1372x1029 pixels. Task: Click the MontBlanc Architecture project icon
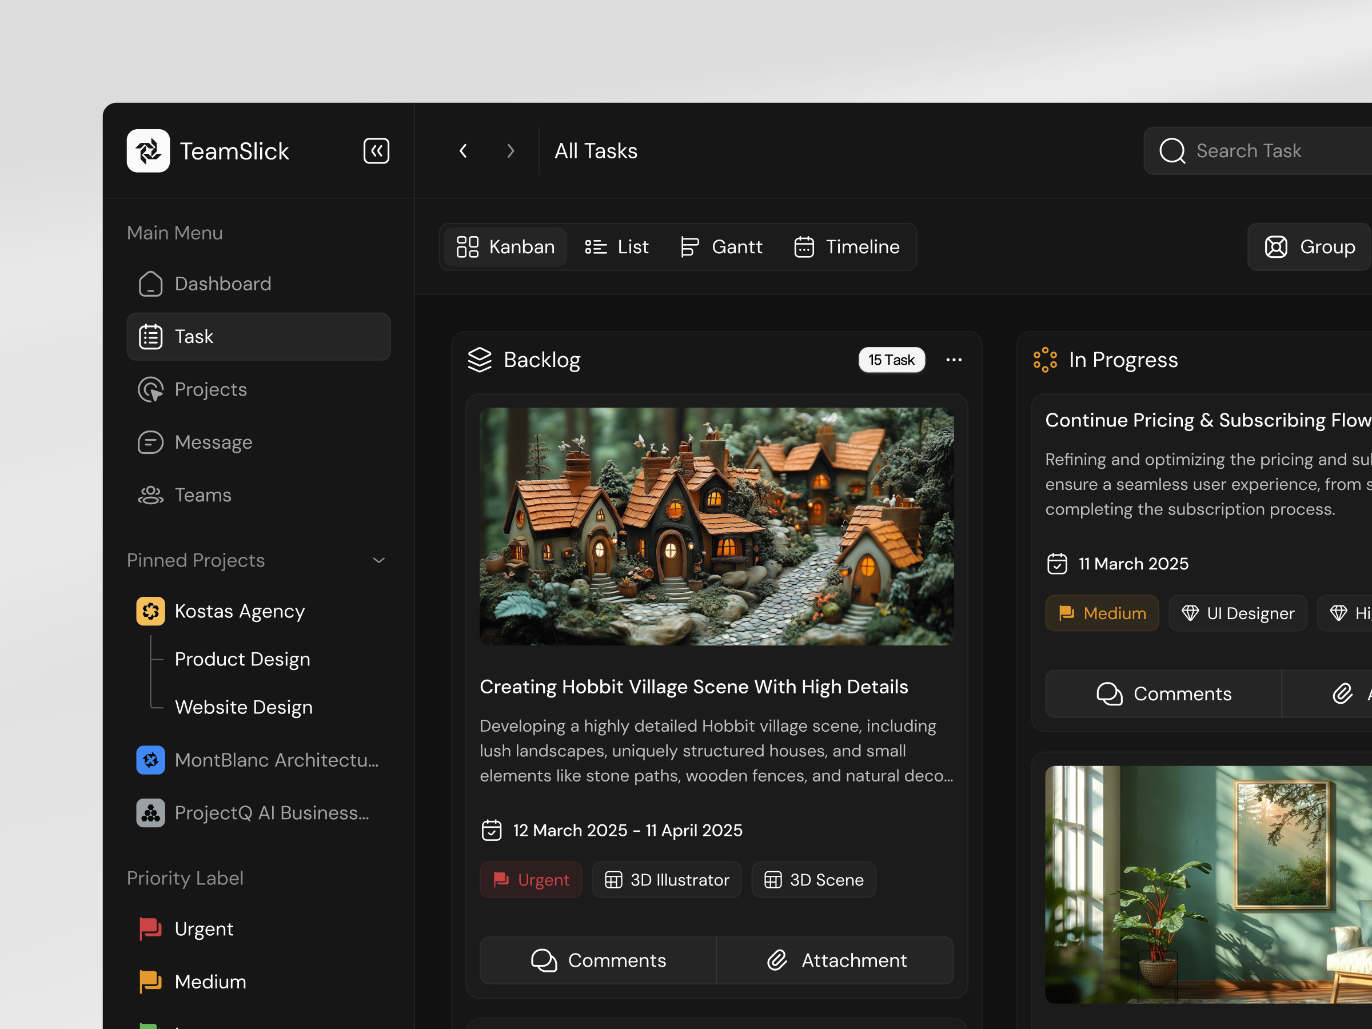(x=151, y=760)
